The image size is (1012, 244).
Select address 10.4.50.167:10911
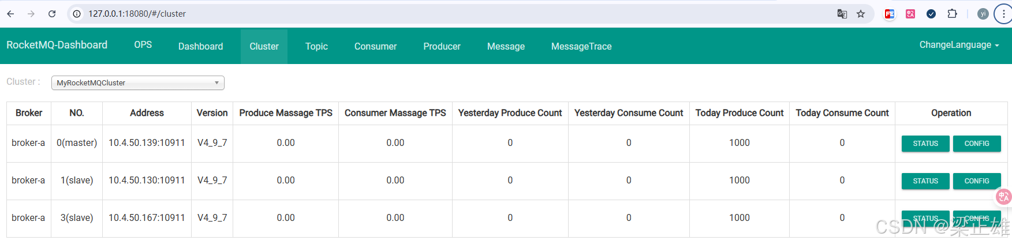(x=147, y=217)
